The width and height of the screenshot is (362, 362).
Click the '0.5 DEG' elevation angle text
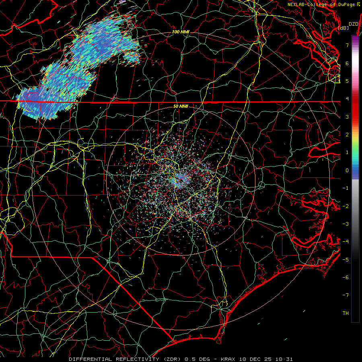[197, 359]
